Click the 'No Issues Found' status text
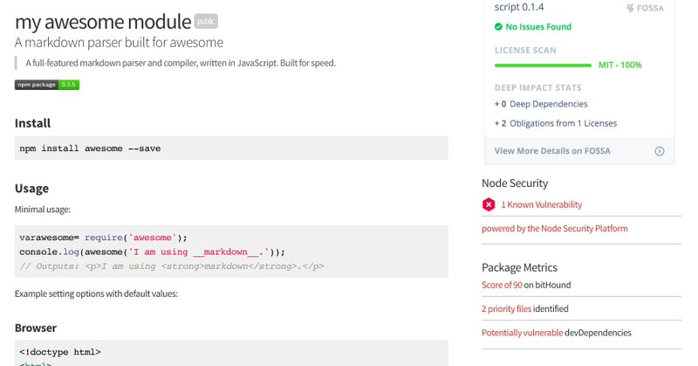The width and height of the screenshot is (698, 366). [538, 27]
